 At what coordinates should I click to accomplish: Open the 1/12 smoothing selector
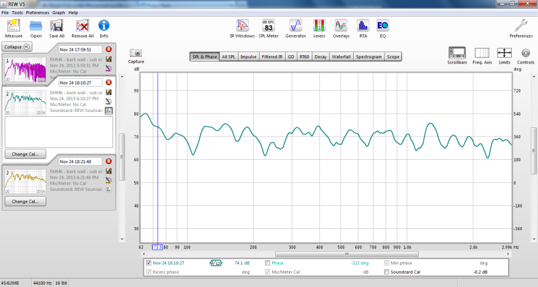[215, 263]
